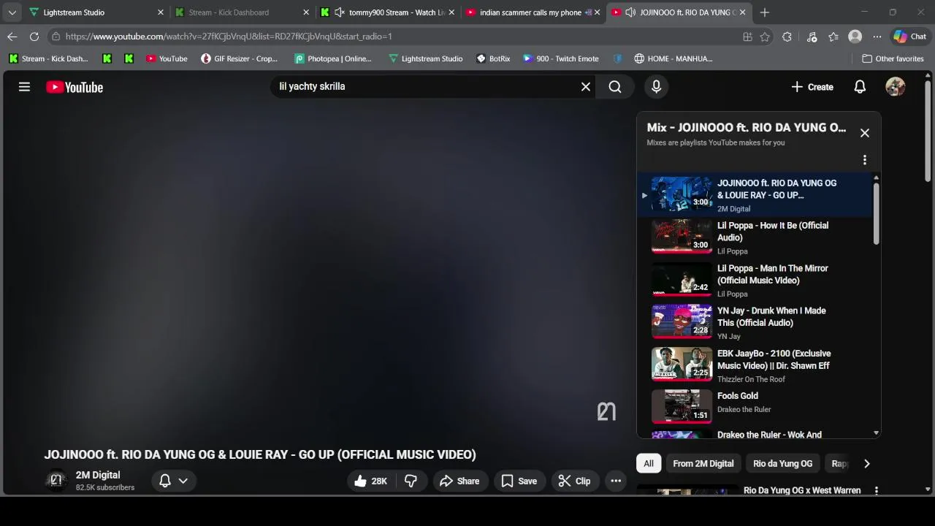Open YouTube bookmark in favorites bar

click(167, 58)
